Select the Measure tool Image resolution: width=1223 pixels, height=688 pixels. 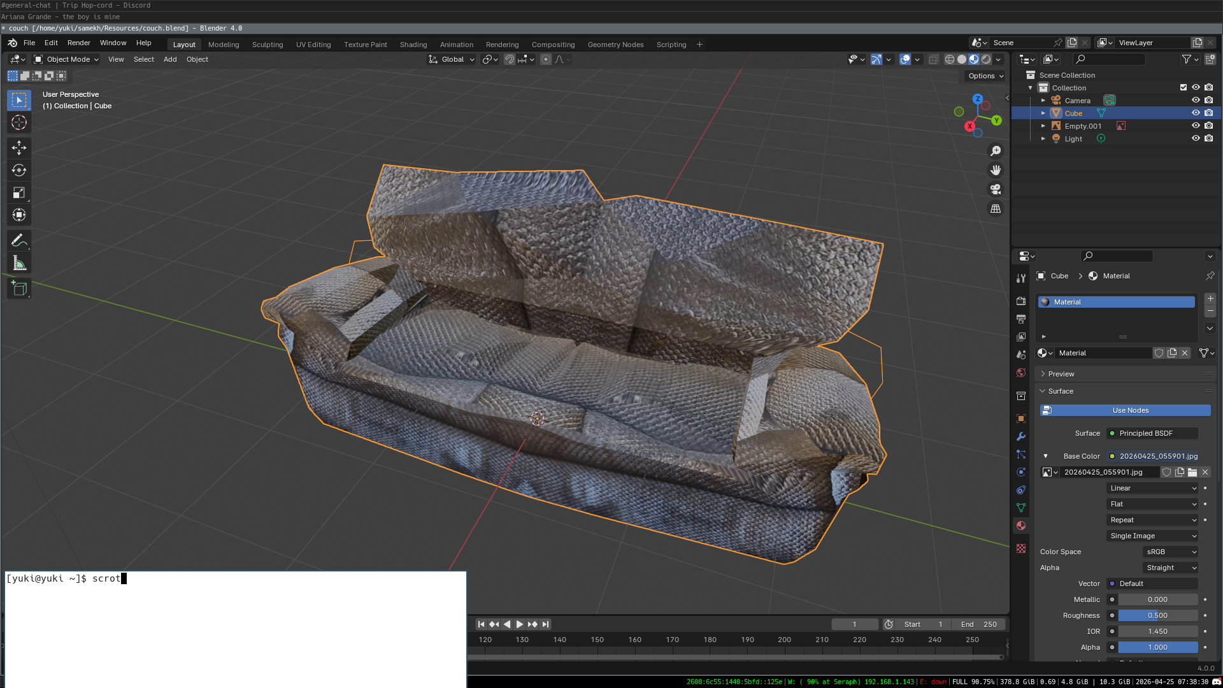19,263
